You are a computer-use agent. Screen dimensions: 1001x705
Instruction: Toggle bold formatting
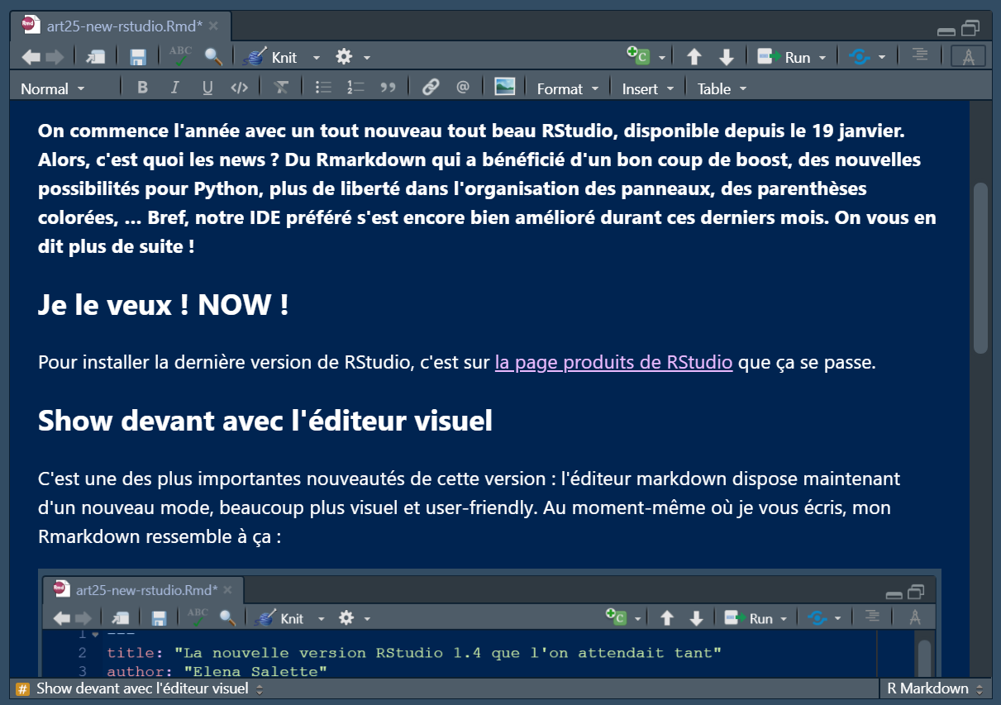(142, 88)
